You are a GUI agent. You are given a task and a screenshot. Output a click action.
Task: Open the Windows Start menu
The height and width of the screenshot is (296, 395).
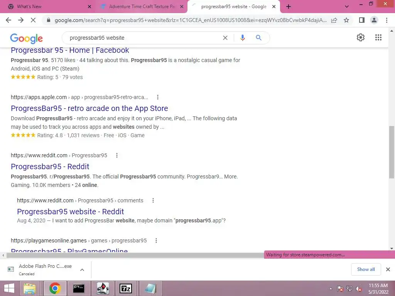(x=9, y=288)
